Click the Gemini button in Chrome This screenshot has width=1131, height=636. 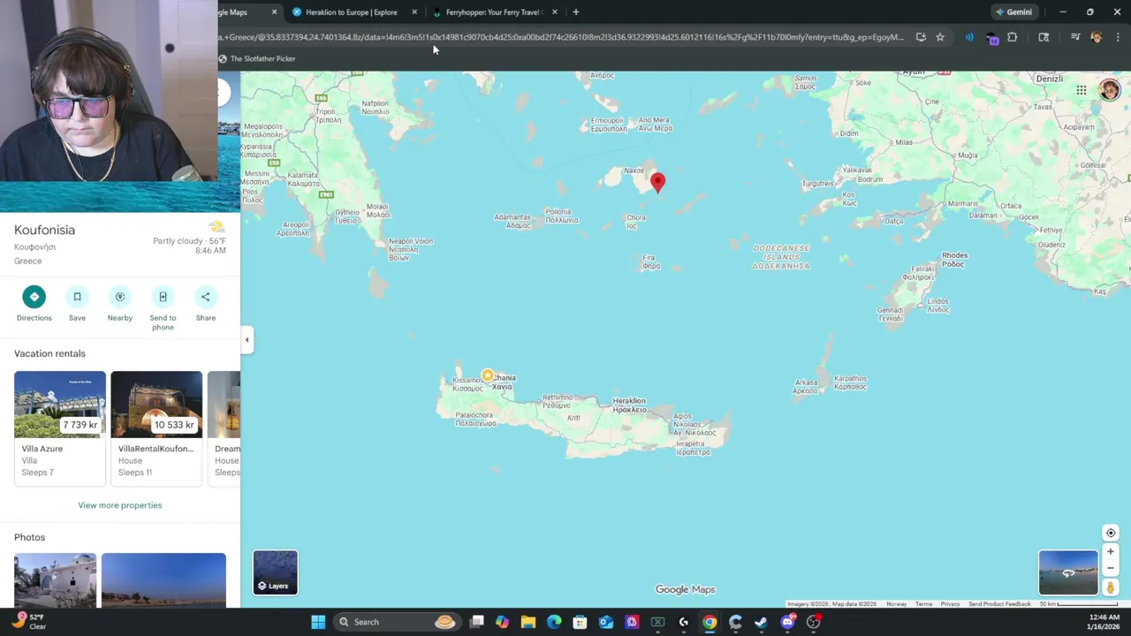tap(1013, 12)
